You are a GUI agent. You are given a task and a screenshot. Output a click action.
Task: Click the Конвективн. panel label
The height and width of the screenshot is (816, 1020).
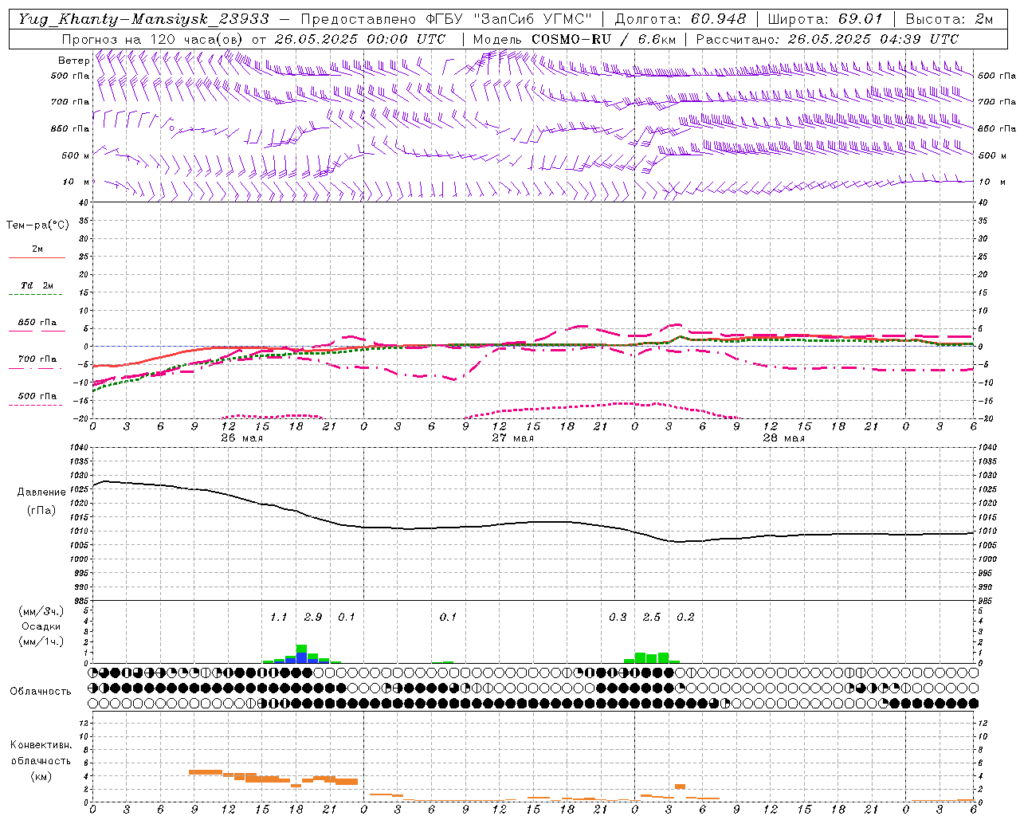coord(41,745)
